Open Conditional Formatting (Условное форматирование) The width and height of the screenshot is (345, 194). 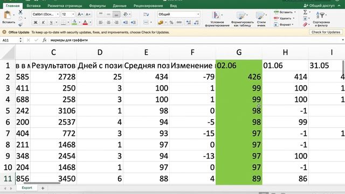pyautogui.click(x=217, y=19)
